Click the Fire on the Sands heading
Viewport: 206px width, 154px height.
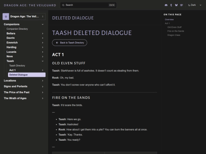71,98
